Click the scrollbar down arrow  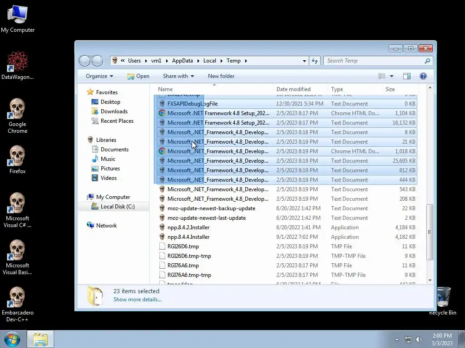[430, 280]
